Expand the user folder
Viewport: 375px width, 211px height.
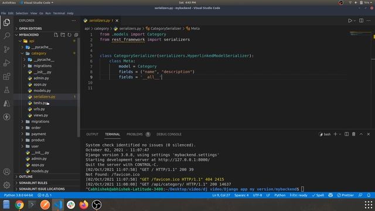35,147
